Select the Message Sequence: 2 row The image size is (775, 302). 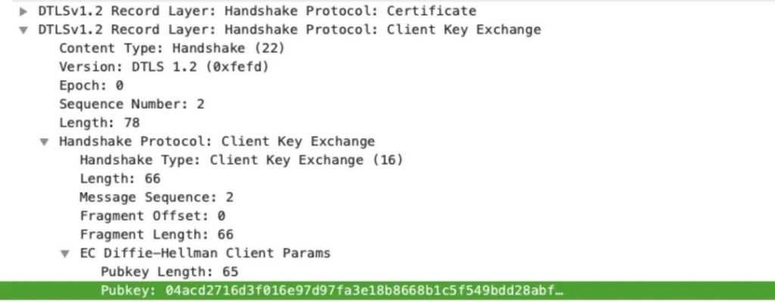(x=157, y=197)
